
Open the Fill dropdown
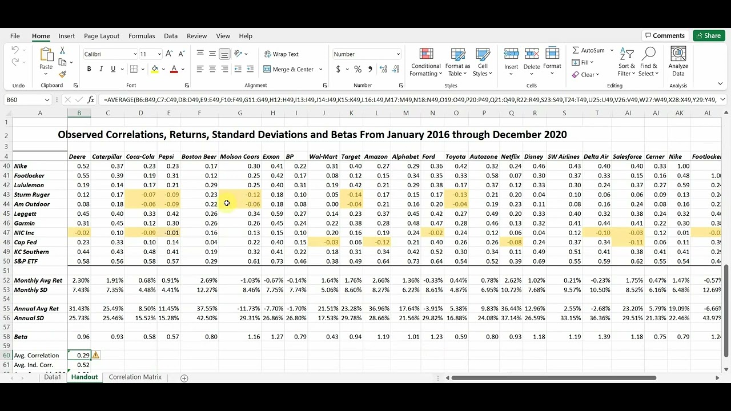click(583, 62)
